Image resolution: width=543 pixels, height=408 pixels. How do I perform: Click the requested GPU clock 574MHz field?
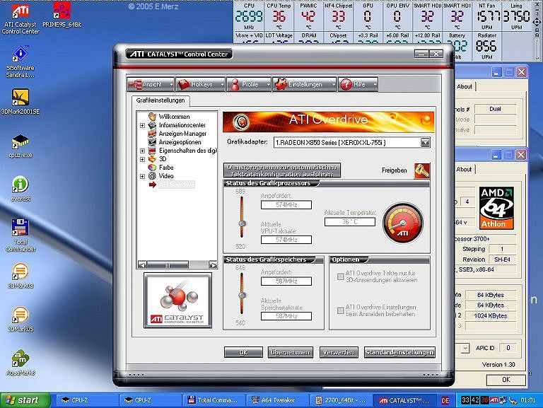[x=286, y=204]
